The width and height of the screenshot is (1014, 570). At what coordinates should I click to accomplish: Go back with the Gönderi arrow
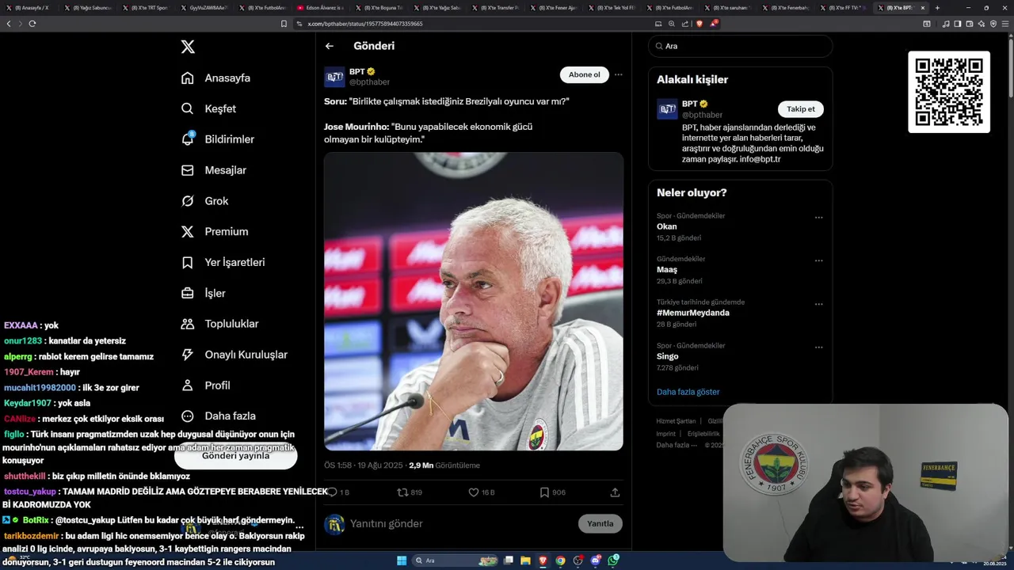(x=330, y=46)
